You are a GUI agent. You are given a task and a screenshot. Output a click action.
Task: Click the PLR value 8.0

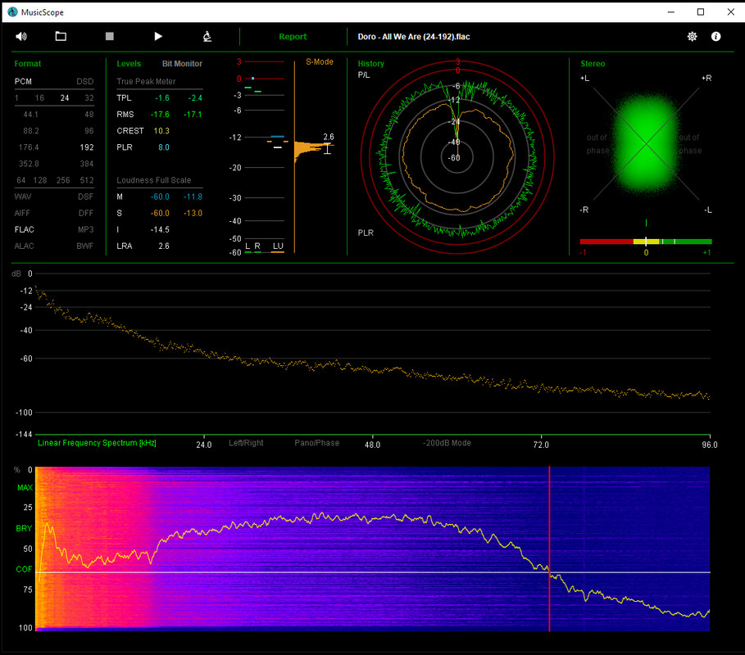(x=163, y=147)
